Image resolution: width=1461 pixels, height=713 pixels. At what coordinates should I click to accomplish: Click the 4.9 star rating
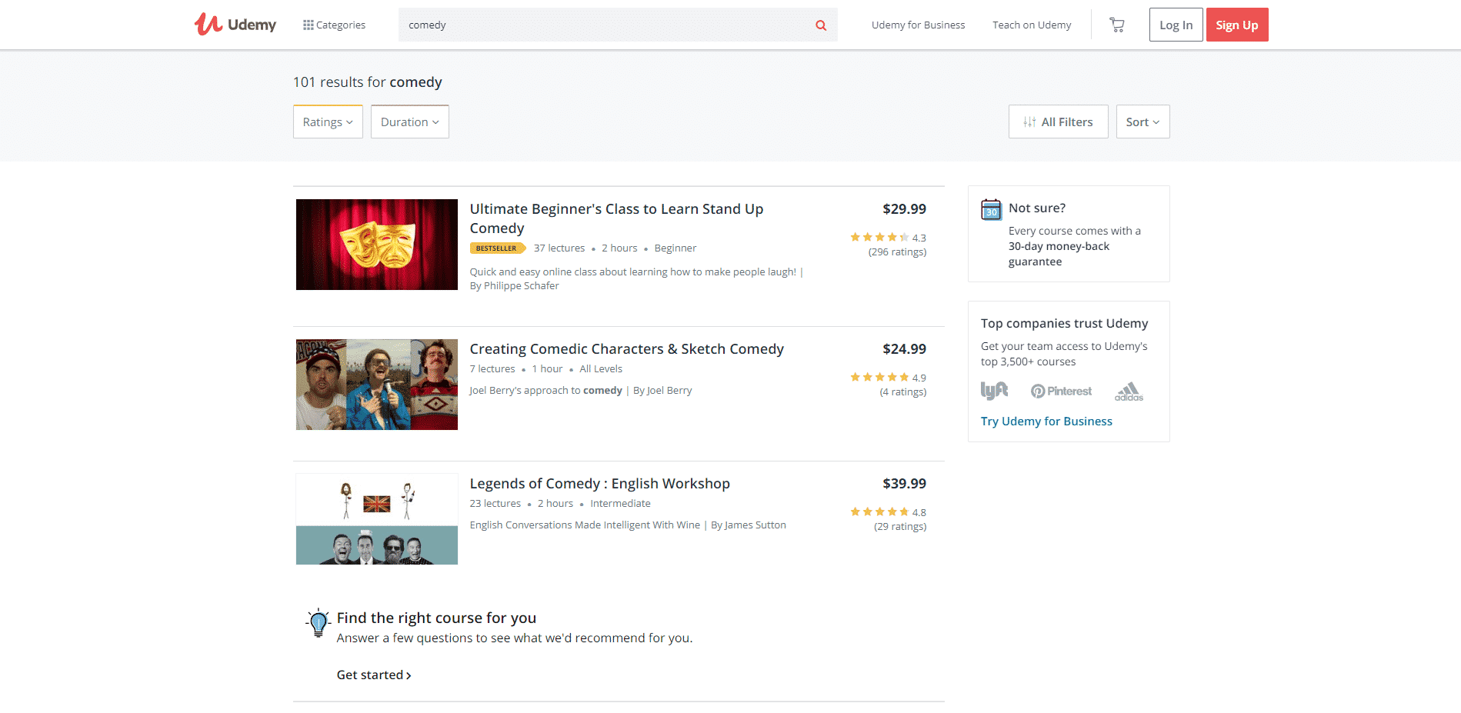point(888,378)
